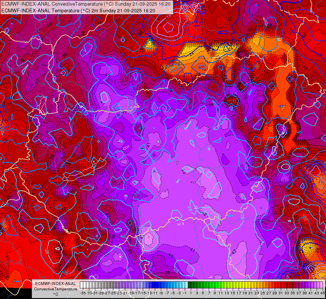Click the '7' value on the legend scale
Viewport: 326px width, 299px height.
(209, 293)
